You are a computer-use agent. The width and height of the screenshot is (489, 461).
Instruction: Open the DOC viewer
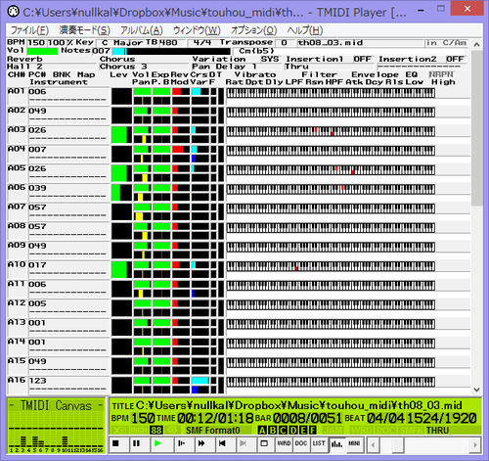(301, 444)
